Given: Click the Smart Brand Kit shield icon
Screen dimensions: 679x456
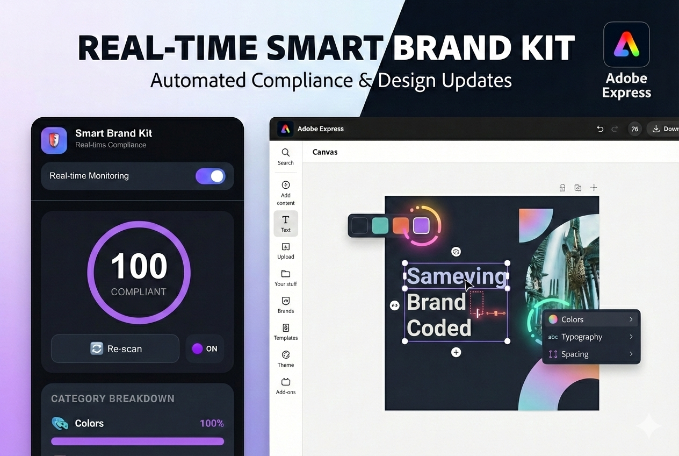Looking at the screenshot, I should (x=54, y=140).
